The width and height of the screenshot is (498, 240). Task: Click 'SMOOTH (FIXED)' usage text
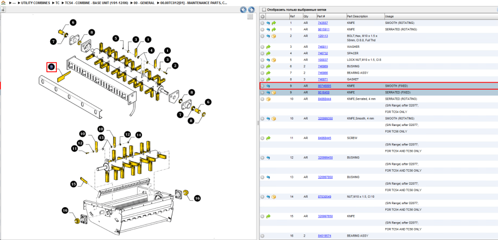396,86
